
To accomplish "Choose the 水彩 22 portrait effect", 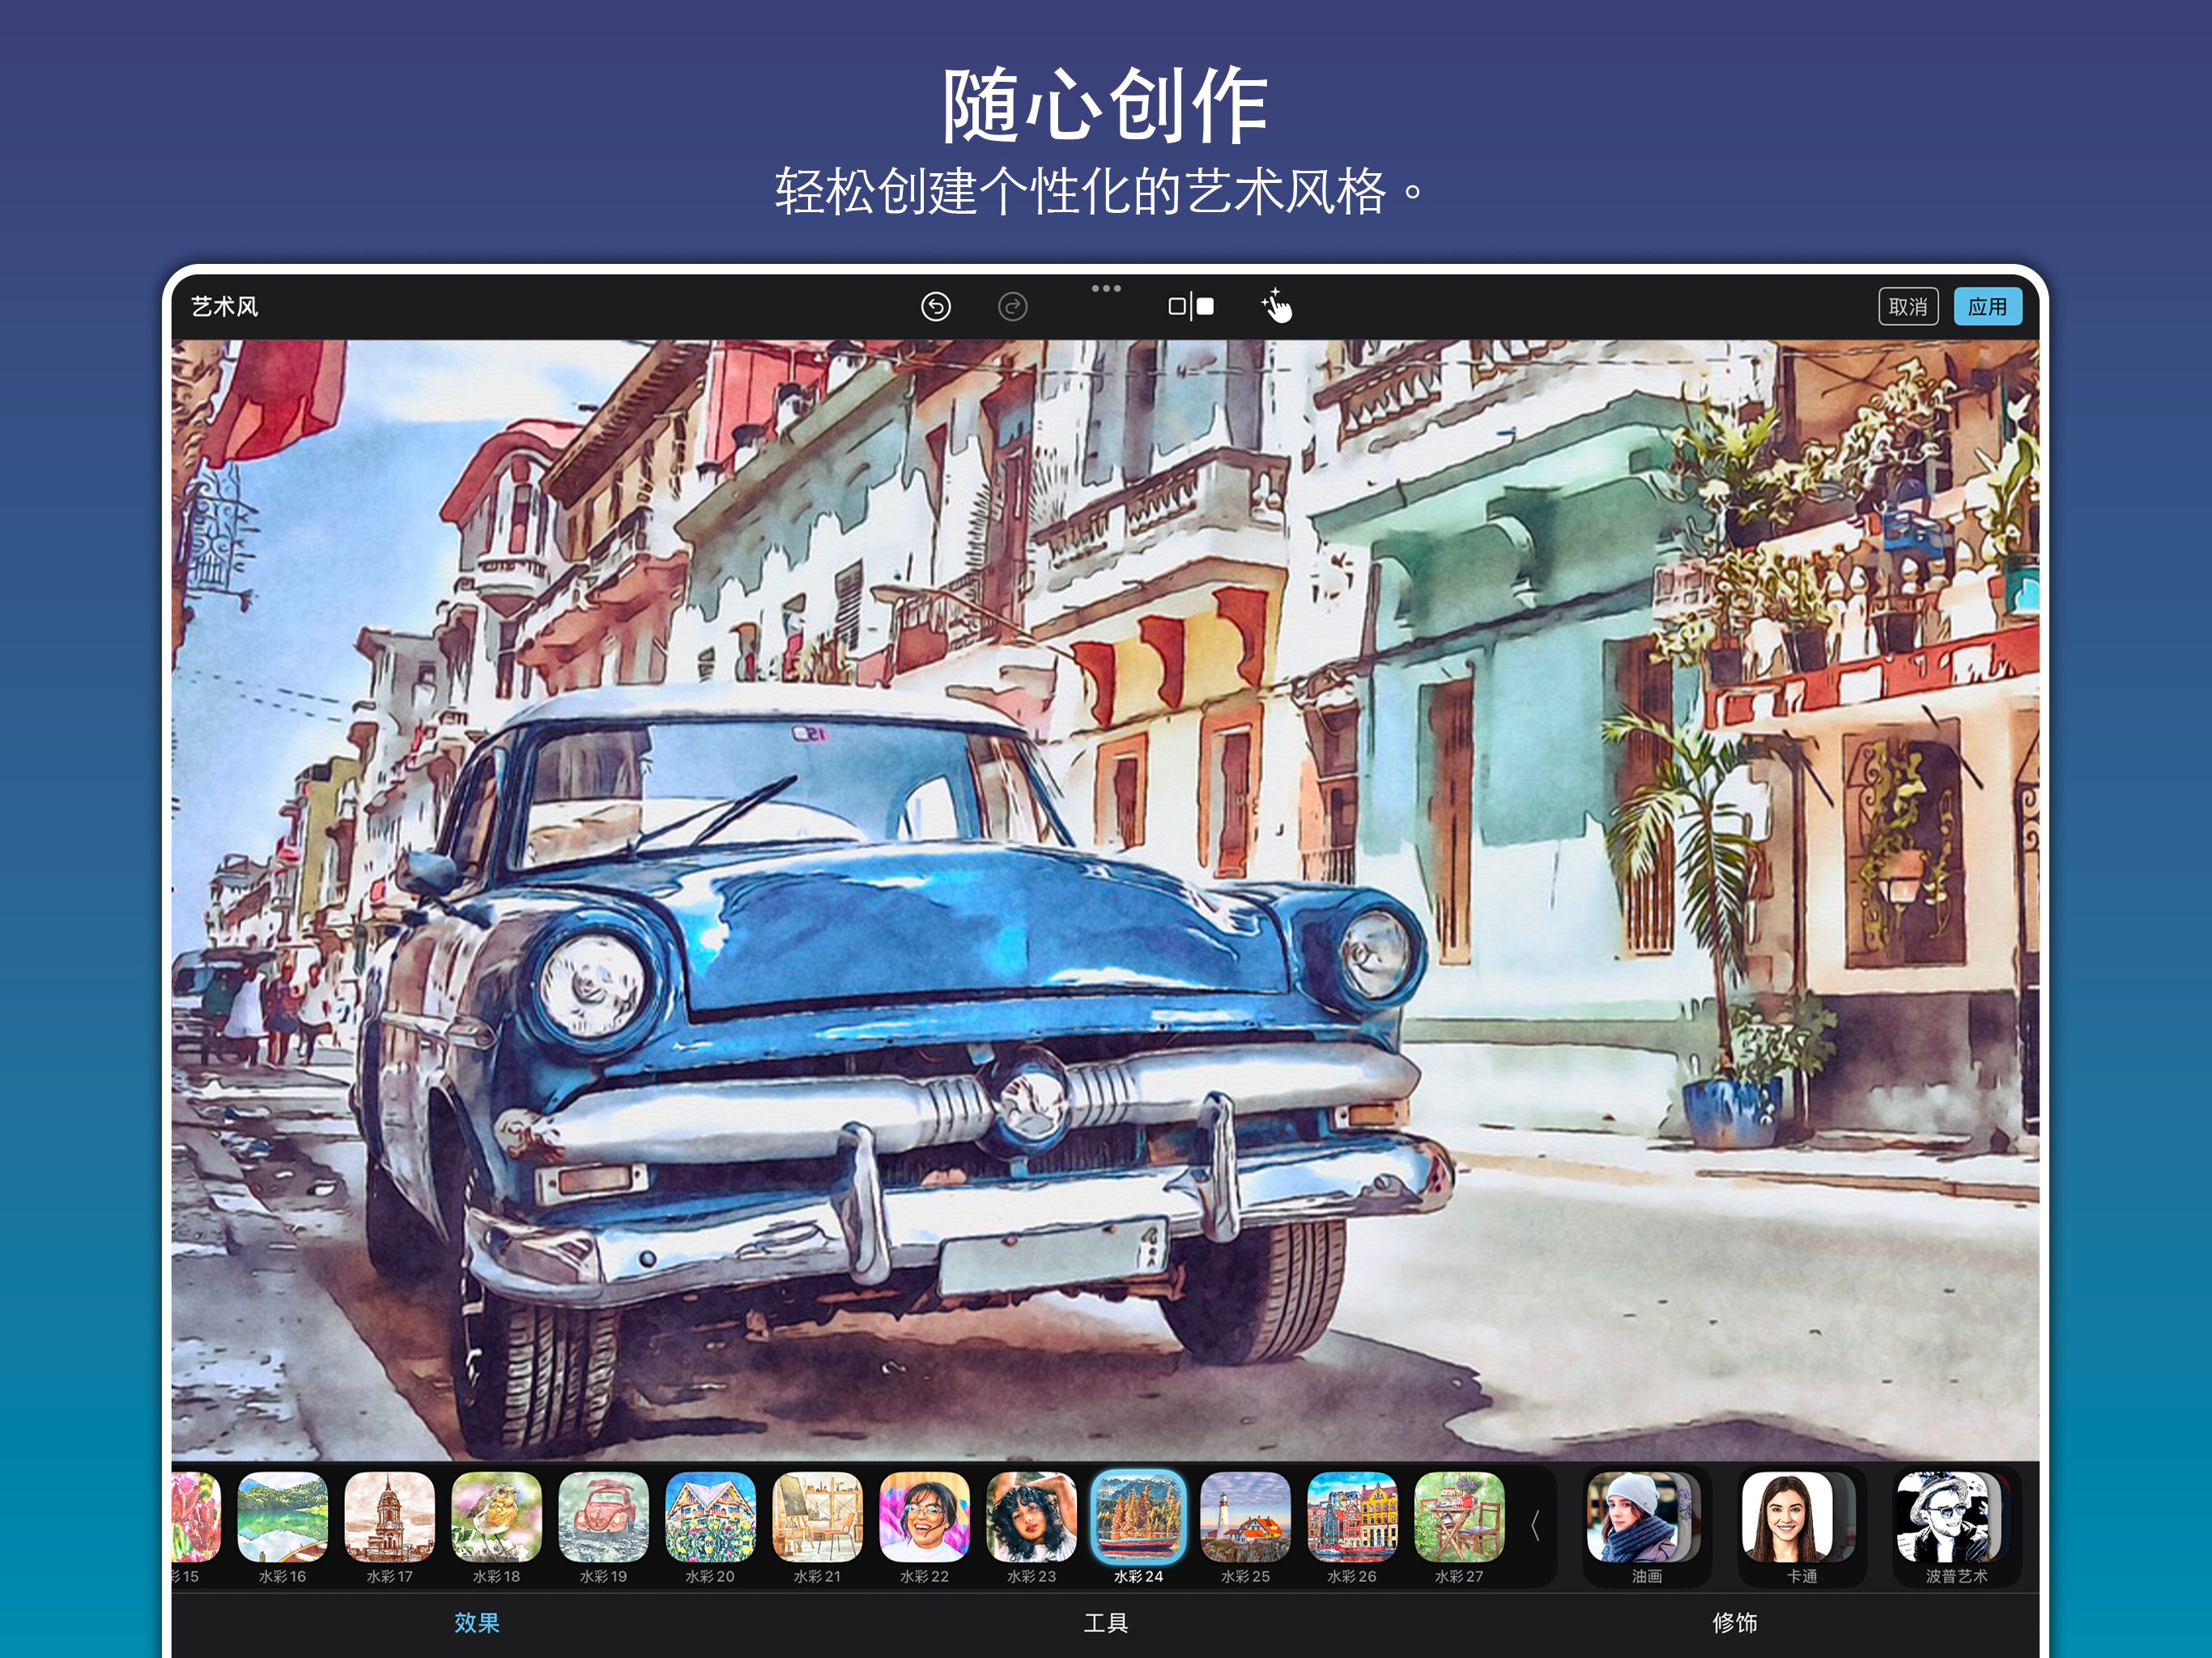I will pyautogui.click(x=924, y=1518).
